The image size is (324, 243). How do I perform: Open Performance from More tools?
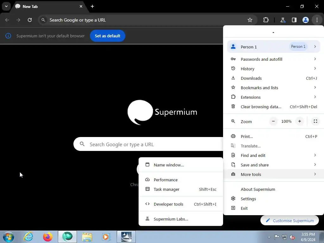(181, 180)
